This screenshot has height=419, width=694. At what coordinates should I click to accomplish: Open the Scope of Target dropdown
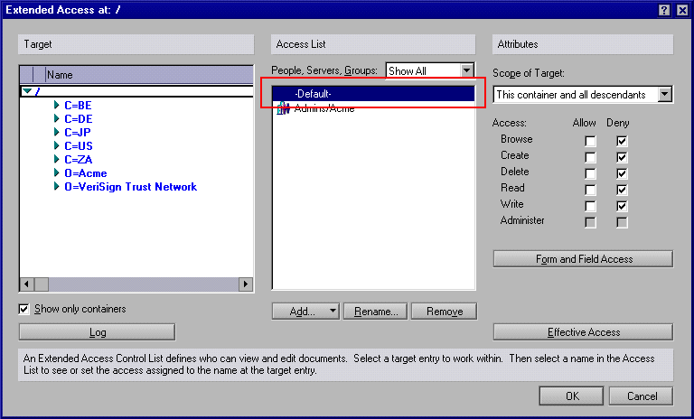pyautogui.click(x=664, y=94)
